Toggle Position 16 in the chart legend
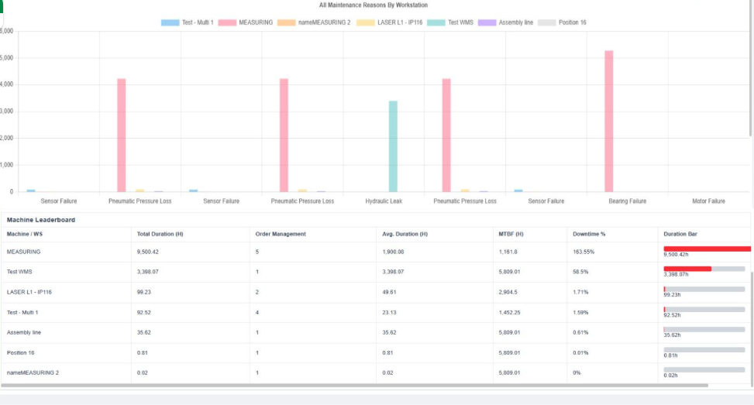This screenshot has height=405, width=754. (546, 22)
